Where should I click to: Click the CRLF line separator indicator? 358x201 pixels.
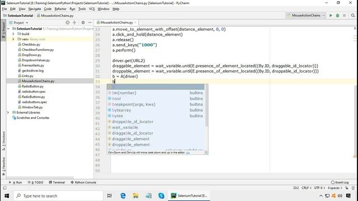[x=306, y=188]
